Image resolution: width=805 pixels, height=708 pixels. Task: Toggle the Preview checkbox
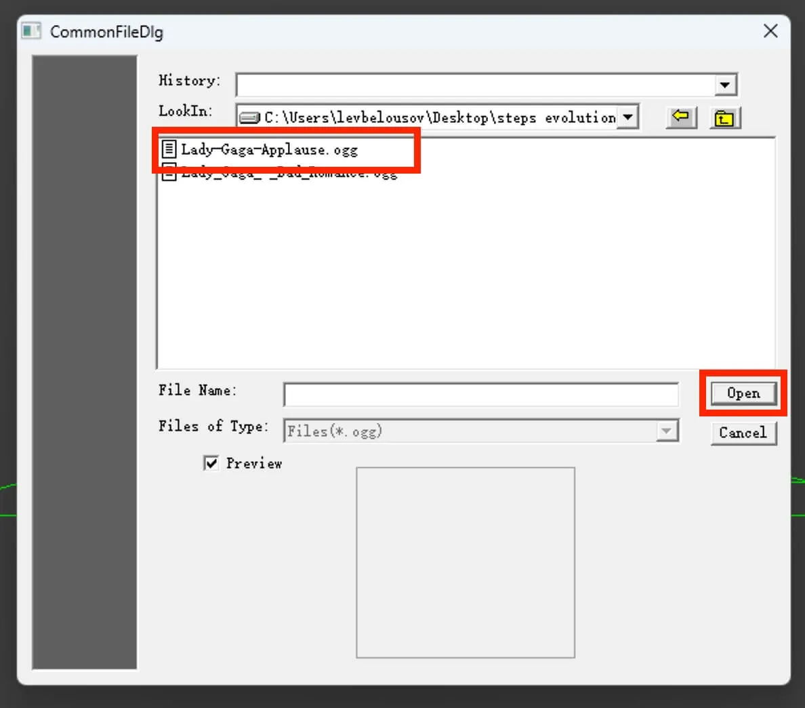click(211, 463)
